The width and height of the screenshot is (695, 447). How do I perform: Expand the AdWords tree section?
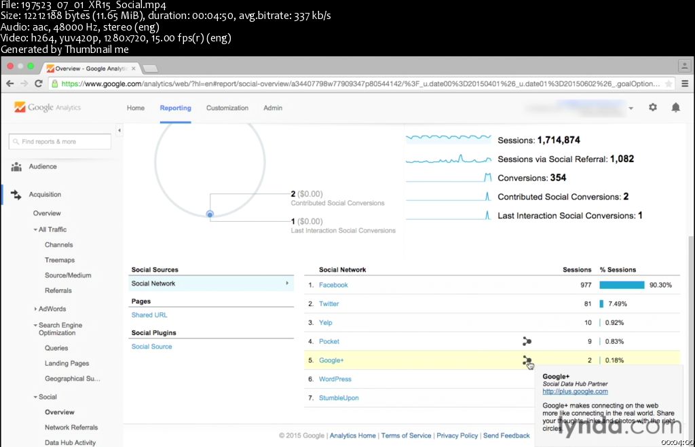[x=35, y=309]
